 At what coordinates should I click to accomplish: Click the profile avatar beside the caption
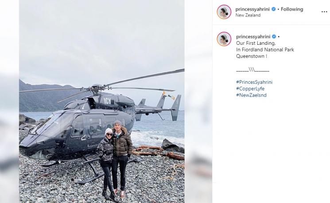click(x=224, y=39)
